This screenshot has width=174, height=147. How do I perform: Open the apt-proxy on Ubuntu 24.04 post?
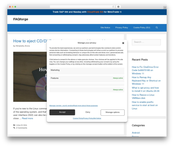click(x=145, y=89)
